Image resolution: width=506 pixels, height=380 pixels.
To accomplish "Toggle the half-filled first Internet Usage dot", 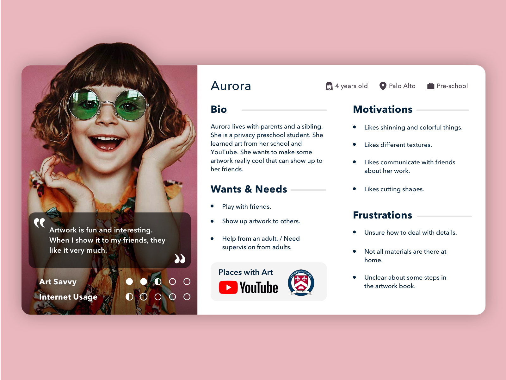I will (x=130, y=297).
